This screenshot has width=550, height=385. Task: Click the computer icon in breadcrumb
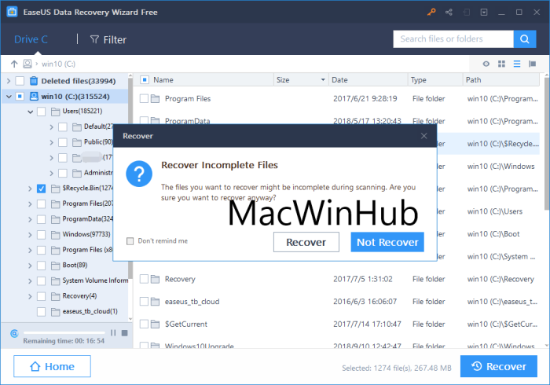27,64
